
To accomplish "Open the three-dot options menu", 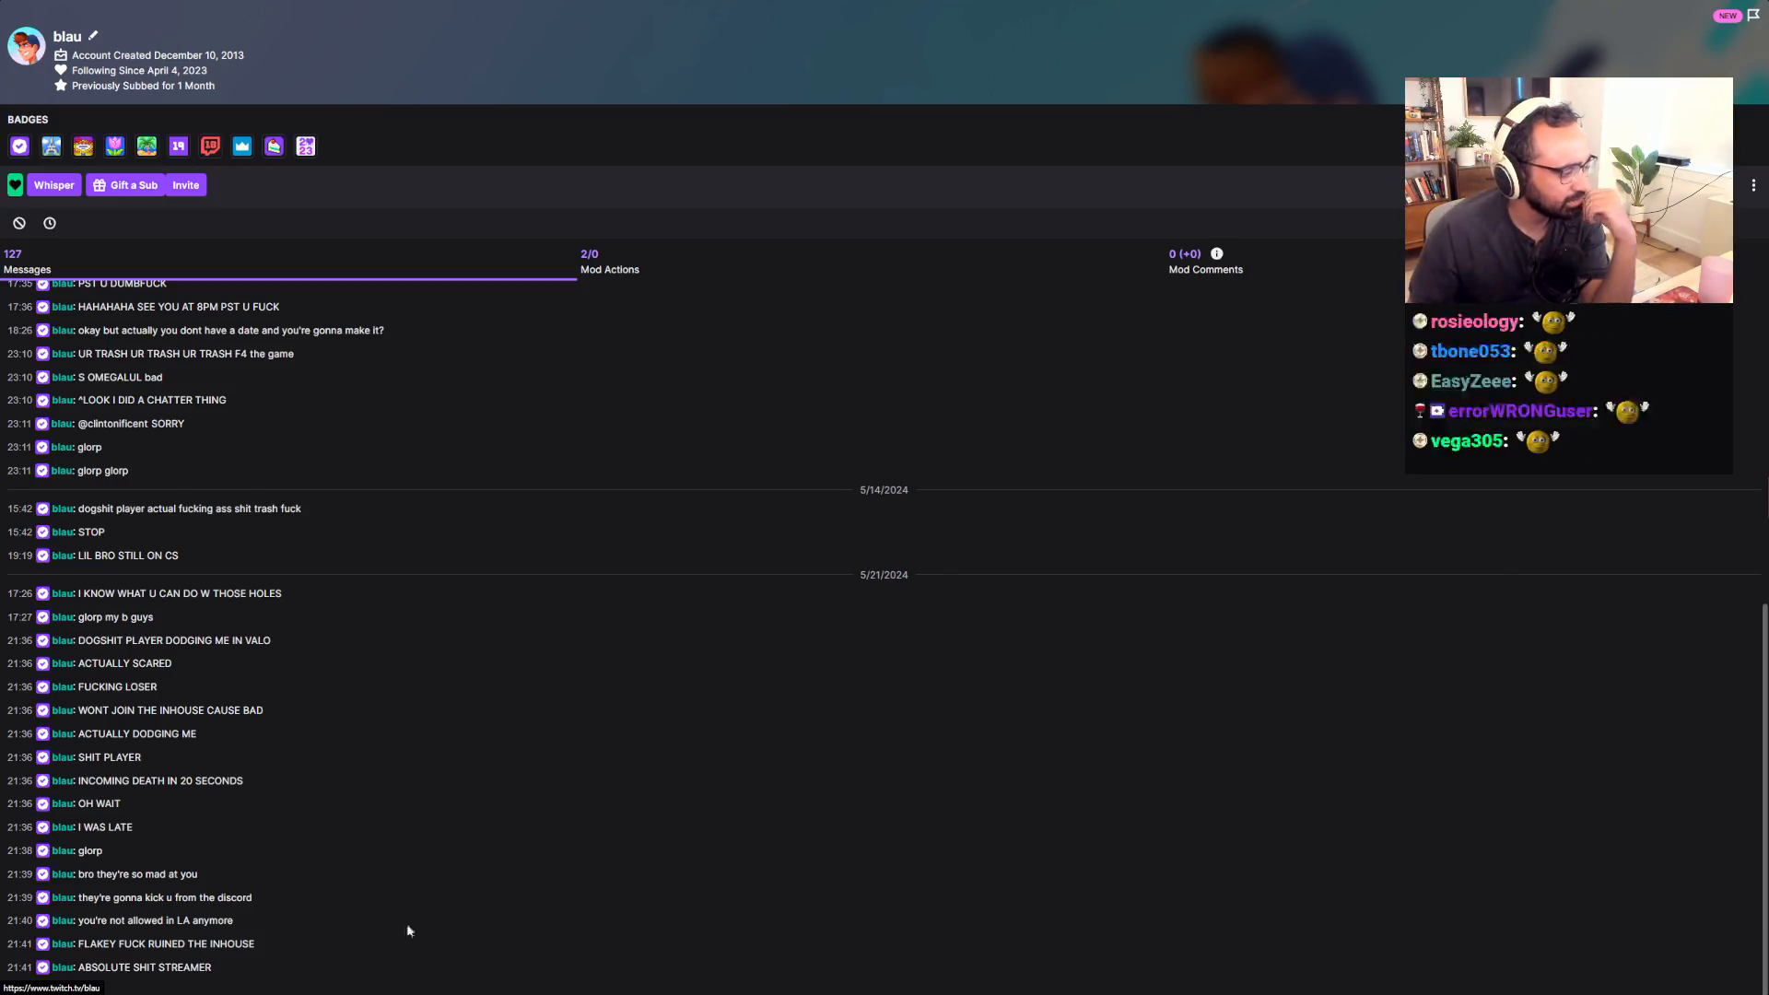I will (1754, 185).
